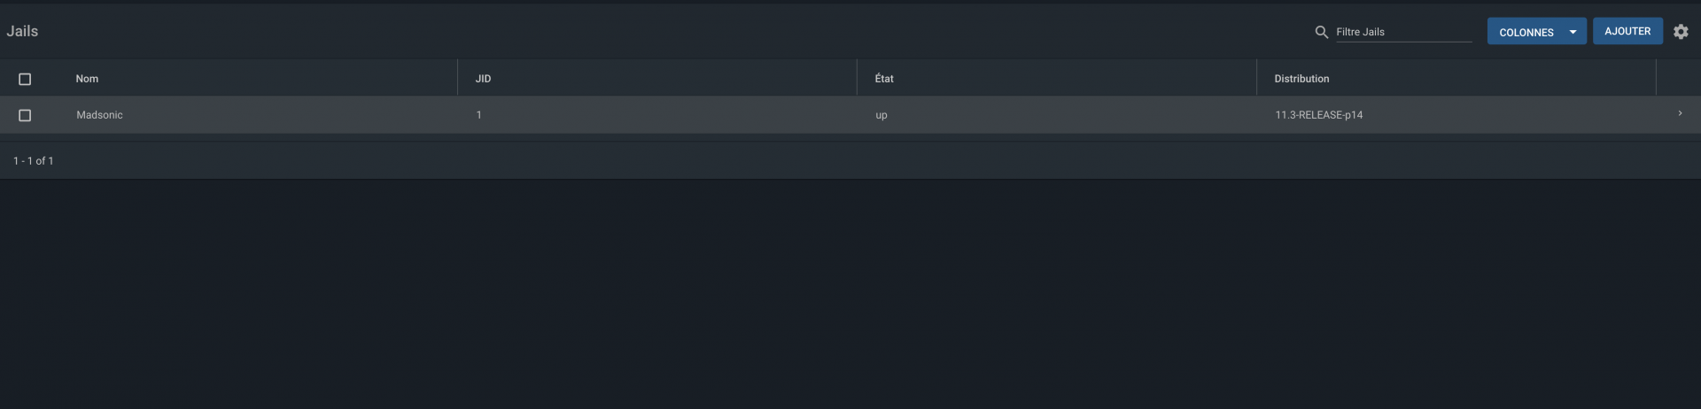
Task: Click the '1 - 1 of 1' pagination text
Action: (34, 161)
